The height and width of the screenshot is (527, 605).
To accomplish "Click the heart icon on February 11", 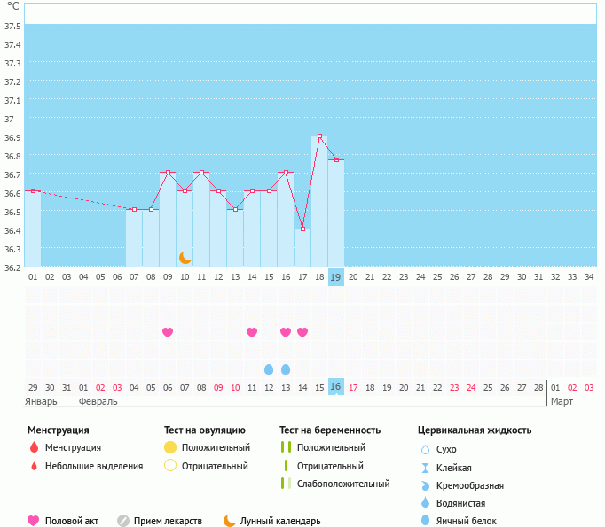I will coord(252,332).
